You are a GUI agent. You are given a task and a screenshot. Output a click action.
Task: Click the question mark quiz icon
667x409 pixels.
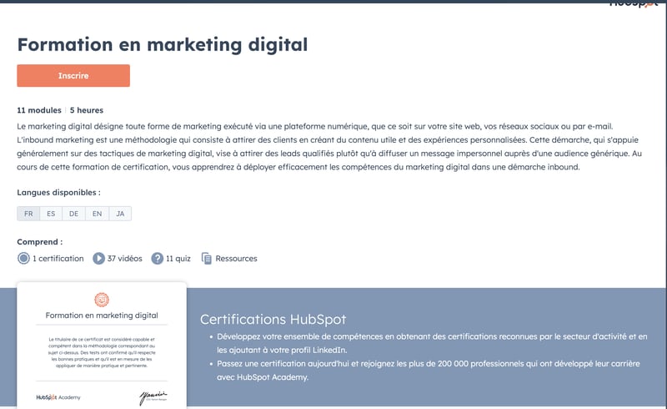tap(158, 258)
